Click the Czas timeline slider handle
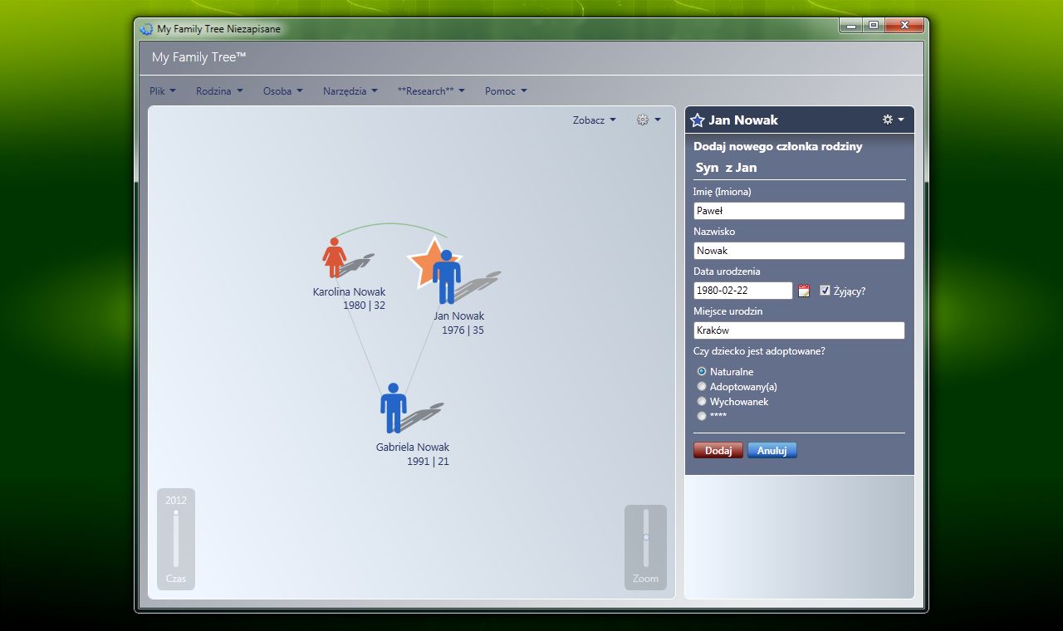The height and width of the screenshot is (631, 1063). point(176,513)
